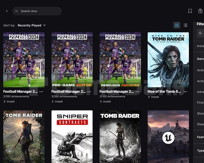Image resolution: width=204 pixels, height=163 pixels.
Task: Open more options for Pre-Game Editor game
Action: point(89,92)
